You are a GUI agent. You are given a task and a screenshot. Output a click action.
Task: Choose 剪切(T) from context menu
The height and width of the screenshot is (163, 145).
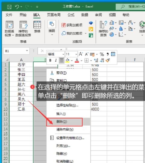pyautogui.click(x=68, y=73)
